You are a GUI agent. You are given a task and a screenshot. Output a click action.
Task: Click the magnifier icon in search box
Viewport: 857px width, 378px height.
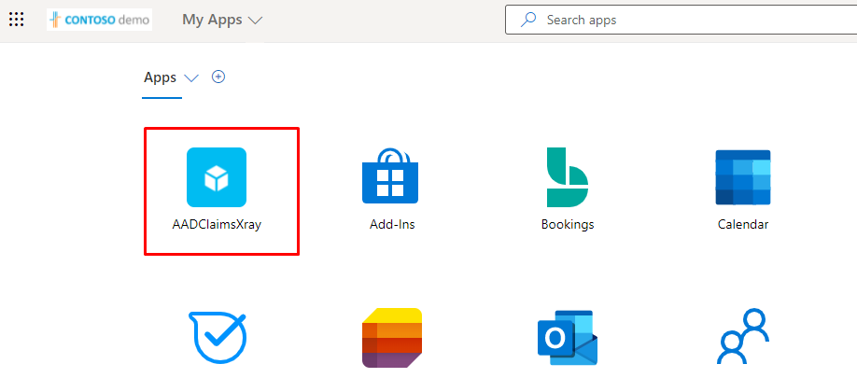[529, 20]
